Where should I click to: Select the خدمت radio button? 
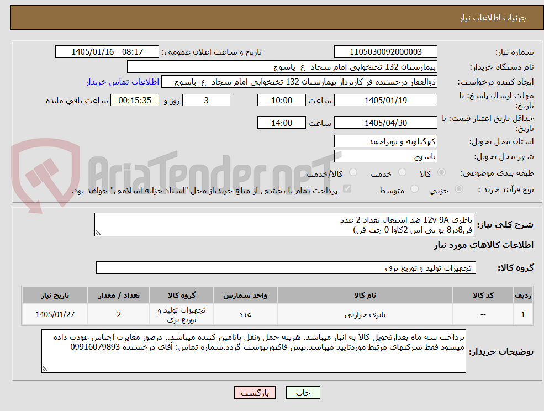pos(402,172)
